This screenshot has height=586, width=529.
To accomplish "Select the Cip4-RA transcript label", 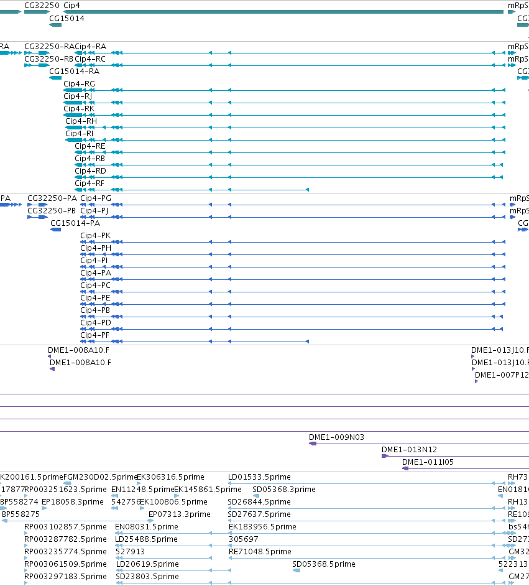I will click(90, 47).
